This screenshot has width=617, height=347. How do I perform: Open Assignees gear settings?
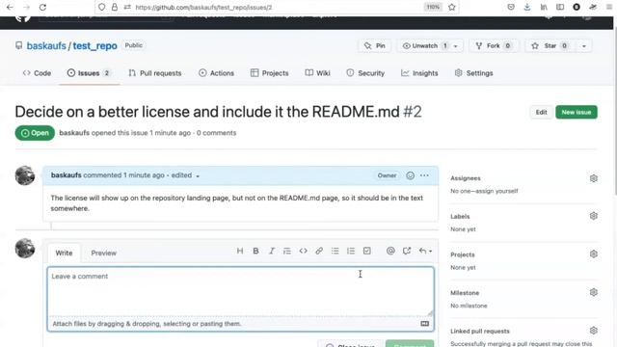(594, 178)
